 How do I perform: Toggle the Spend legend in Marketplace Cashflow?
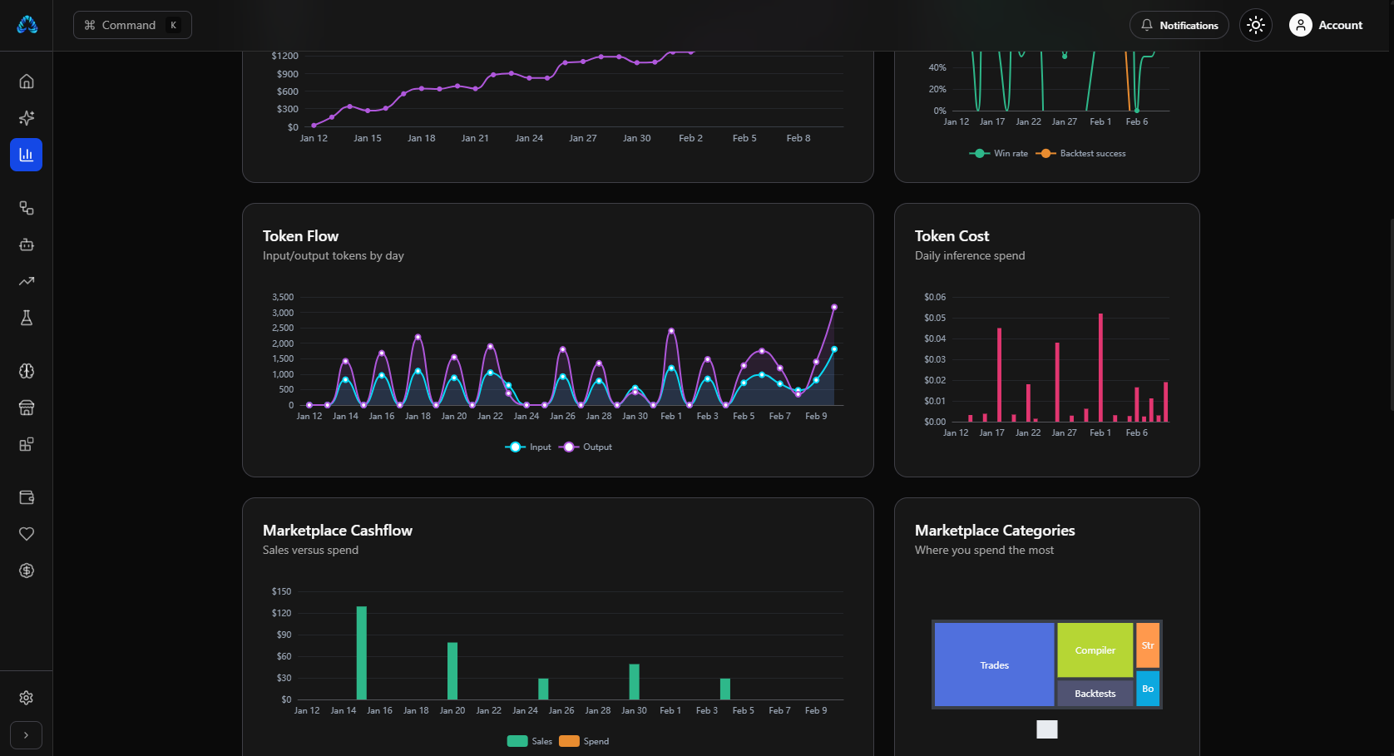click(584, 742)
